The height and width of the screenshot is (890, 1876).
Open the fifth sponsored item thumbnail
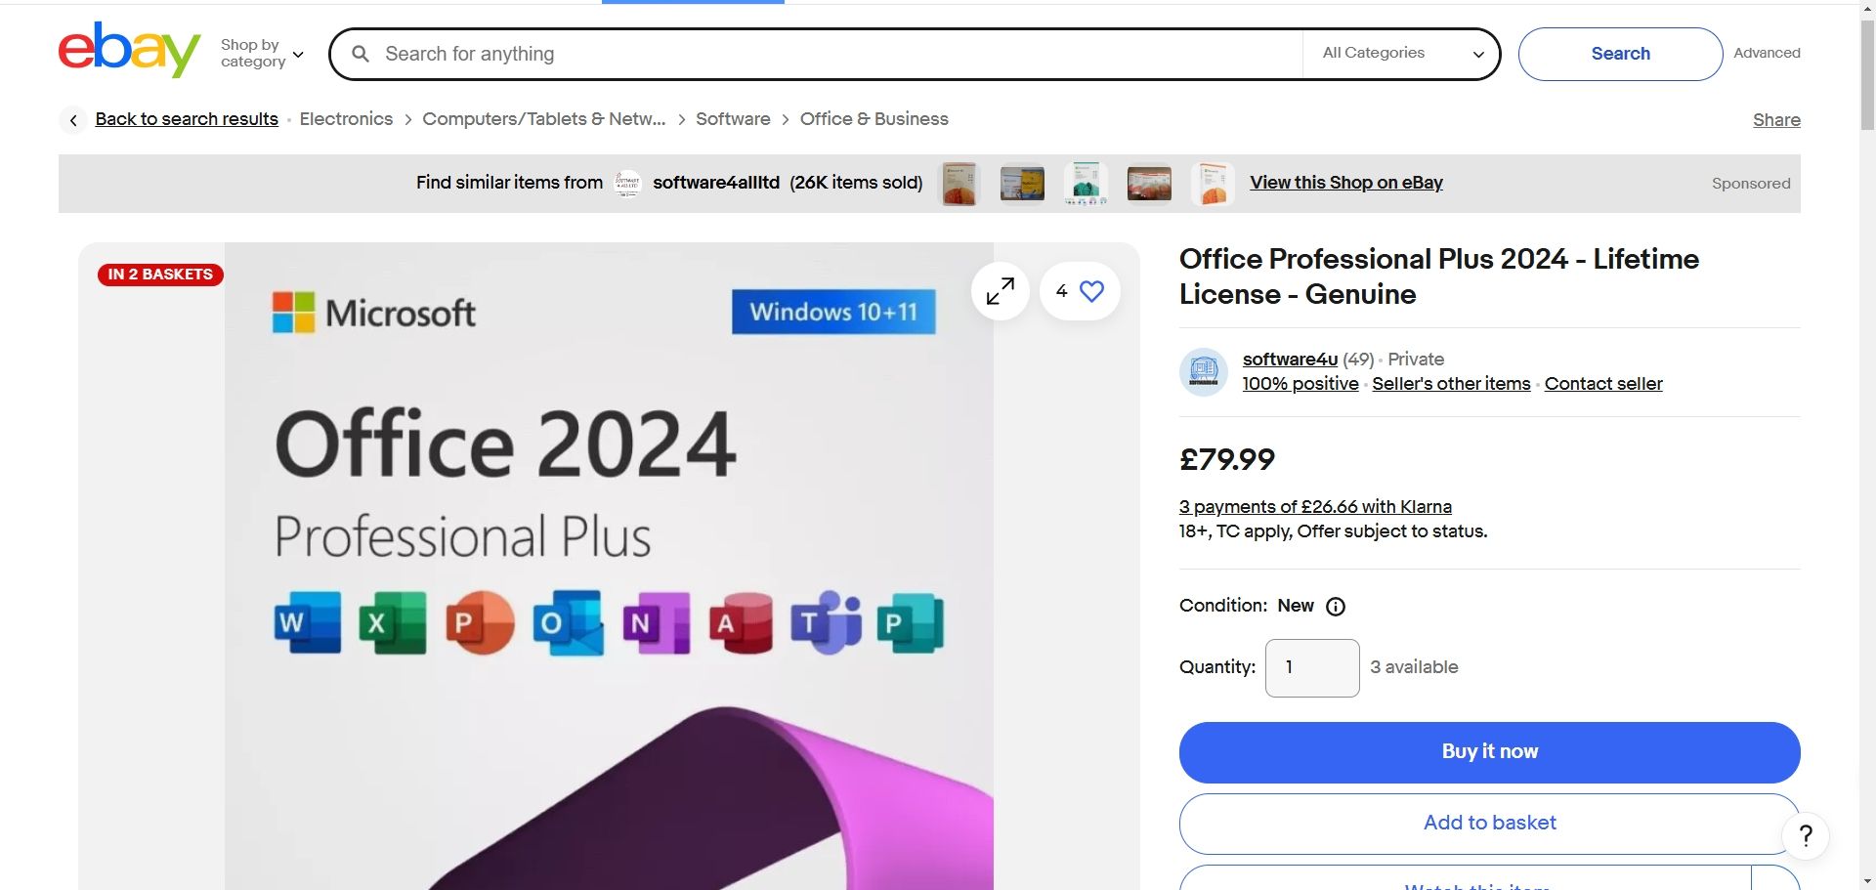click(1213, 184)
